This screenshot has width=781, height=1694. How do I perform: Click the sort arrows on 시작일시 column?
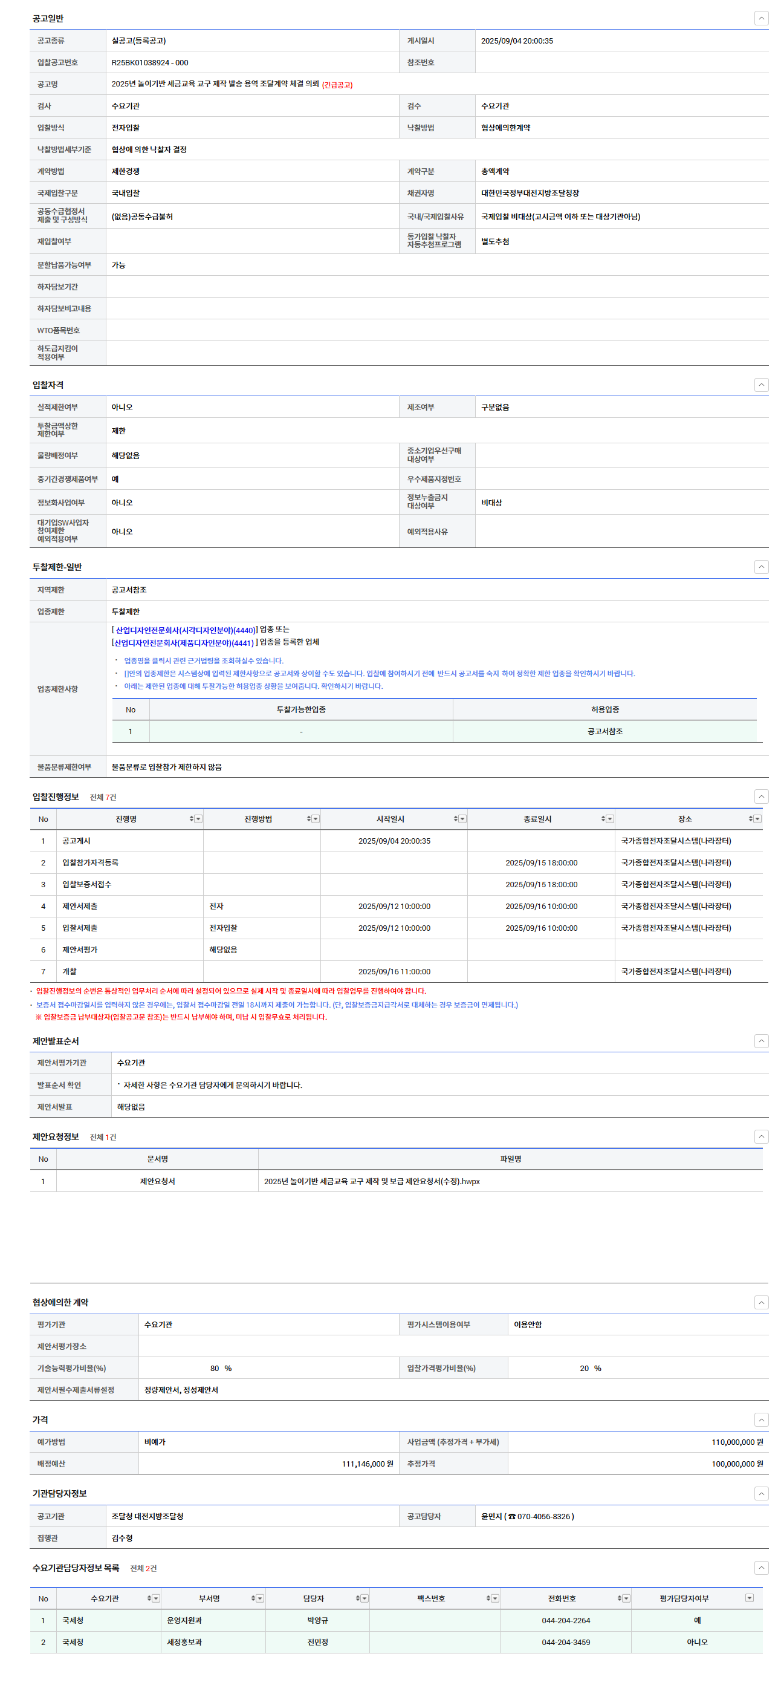tap(455, 819)
